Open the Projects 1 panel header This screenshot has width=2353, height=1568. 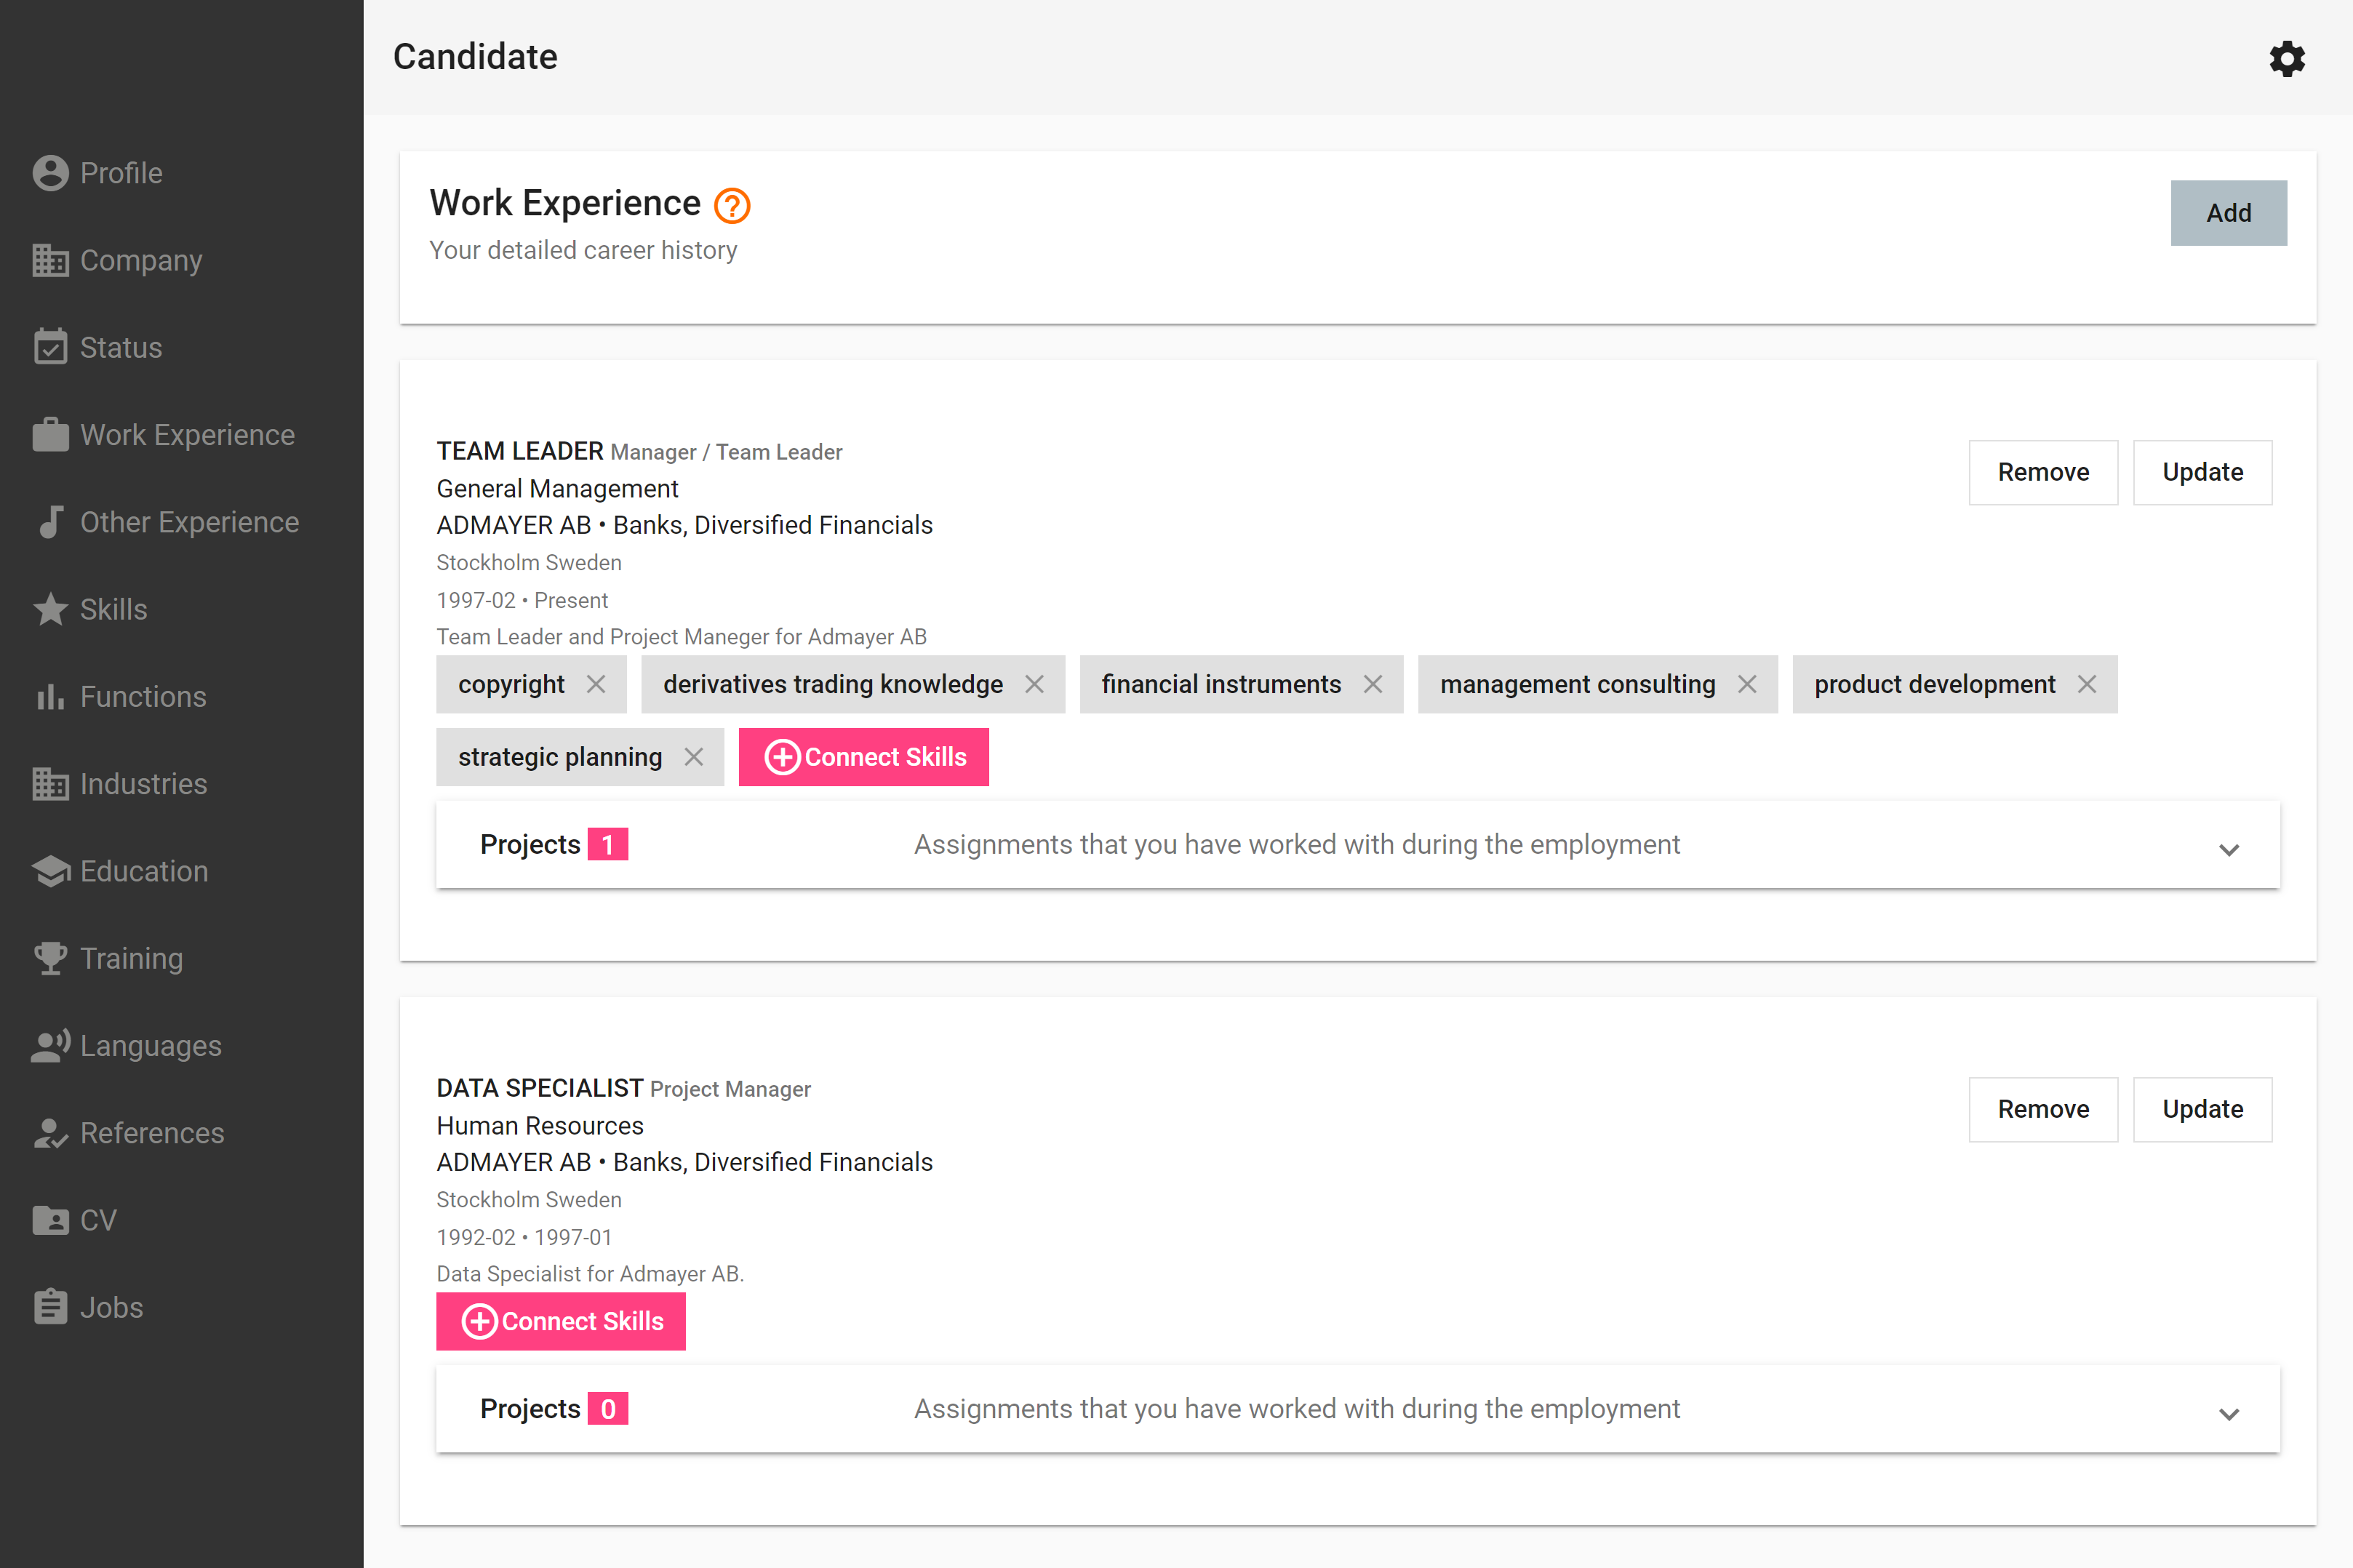point(1358,845)
